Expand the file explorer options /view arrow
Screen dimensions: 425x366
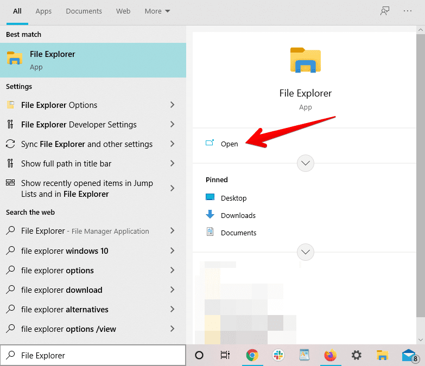pyautogui.click(x=172, y=329)
